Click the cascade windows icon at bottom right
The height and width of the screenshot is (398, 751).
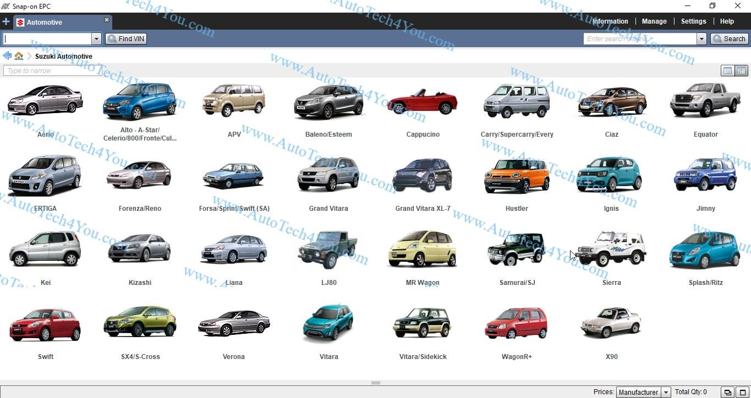click(727, 392)
